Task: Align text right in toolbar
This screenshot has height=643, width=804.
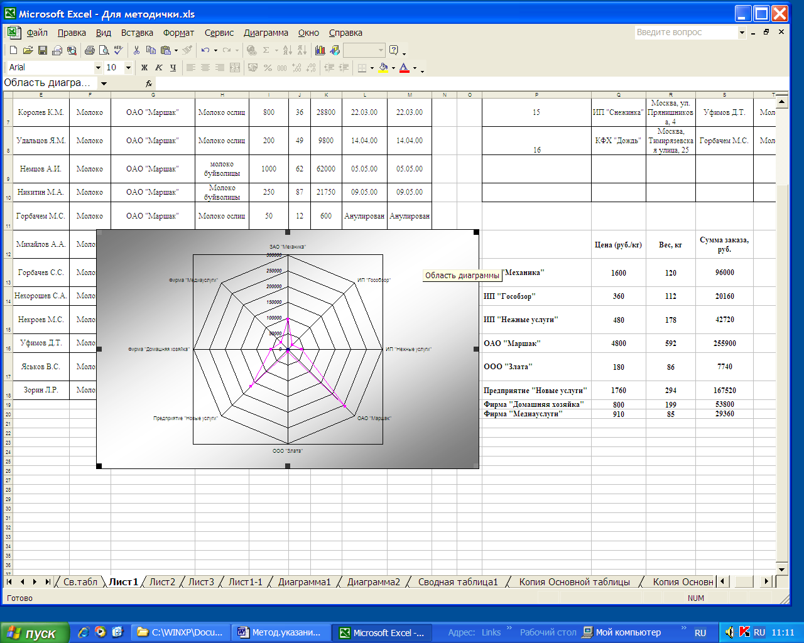Action: pos(220,67)
